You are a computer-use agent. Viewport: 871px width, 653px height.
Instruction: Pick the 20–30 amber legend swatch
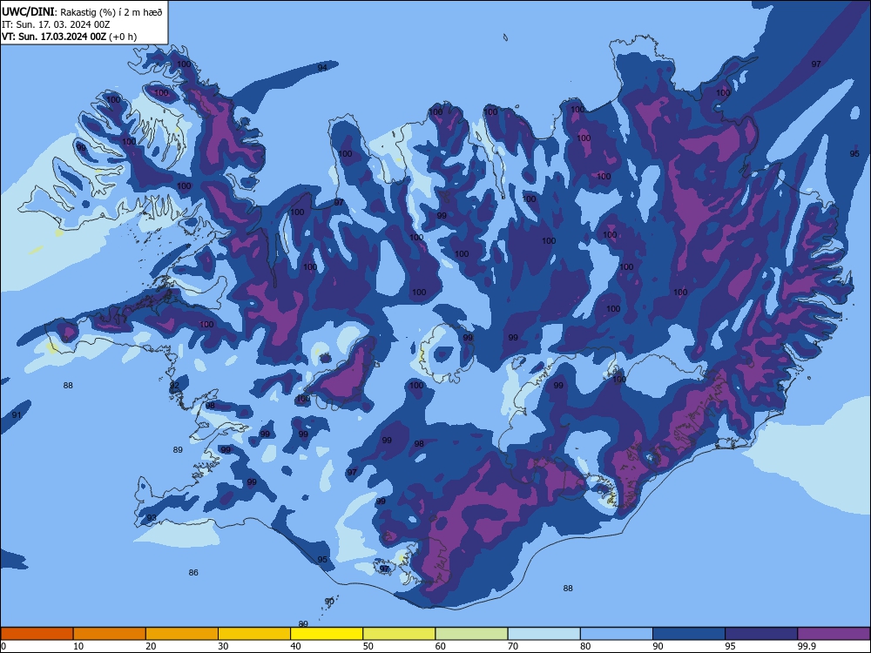[x=182, y=634]
